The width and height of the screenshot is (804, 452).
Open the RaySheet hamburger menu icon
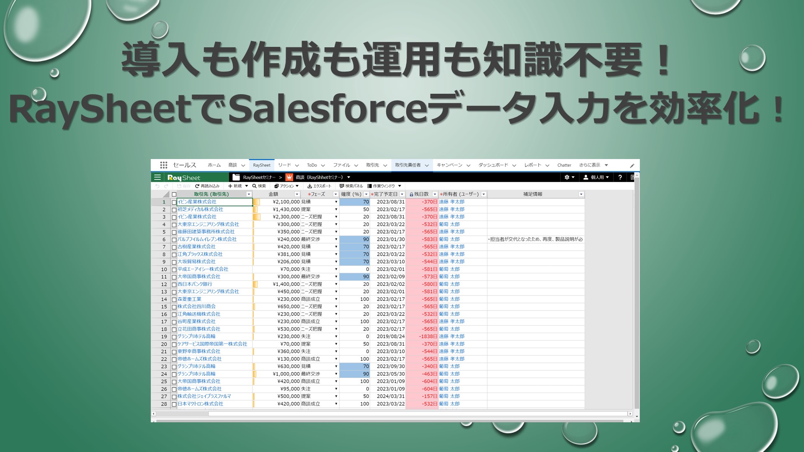(157, 177)
